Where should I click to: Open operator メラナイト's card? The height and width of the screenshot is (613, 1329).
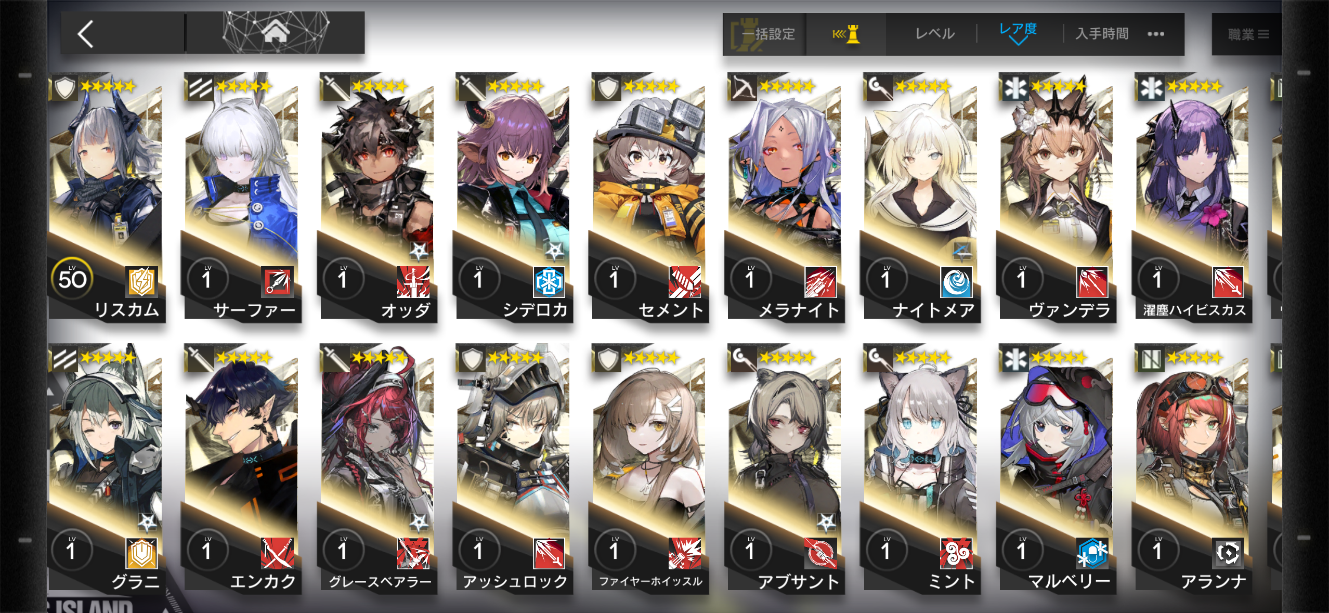tap(785, 197)
